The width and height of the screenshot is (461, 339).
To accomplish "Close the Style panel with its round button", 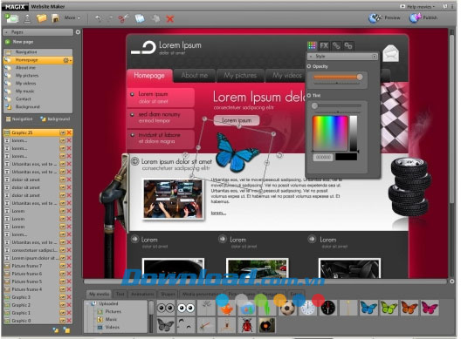I will point(375,57).
